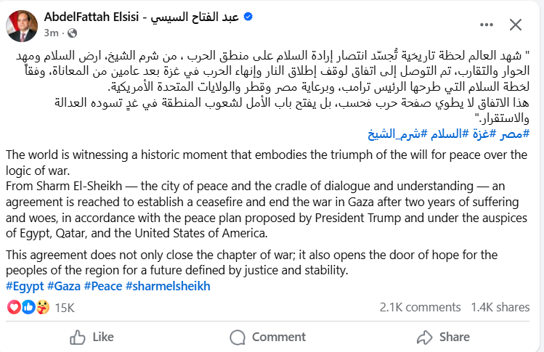The height and width of the screenshot is (352, 544).
Task: Open the post's three-dot options menu
Action: [479, 25]
